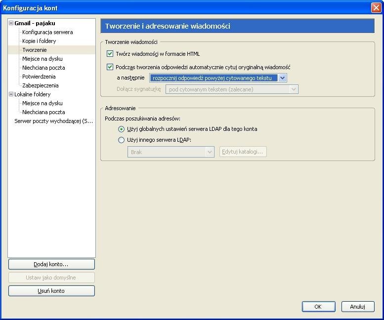Screen dimensions: 384x320
Task: Open Konfiguracja serwera settings
Action: pyautogui.click(x=47, y=32)
